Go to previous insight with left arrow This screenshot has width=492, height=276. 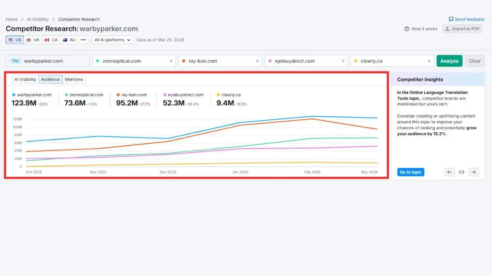click(x=449, y=172)
